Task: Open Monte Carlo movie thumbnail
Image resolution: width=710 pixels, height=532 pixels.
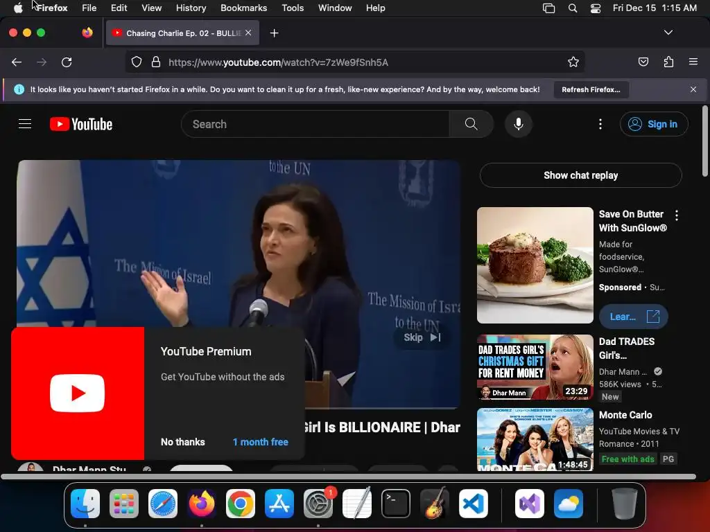Action: pyautogui.click(x=535, y=439)
